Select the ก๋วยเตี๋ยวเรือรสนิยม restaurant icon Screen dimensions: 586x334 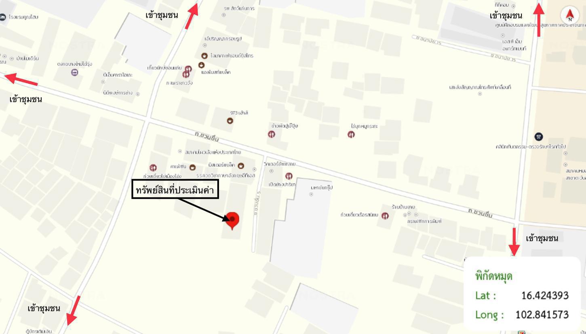tap(385, 216)
